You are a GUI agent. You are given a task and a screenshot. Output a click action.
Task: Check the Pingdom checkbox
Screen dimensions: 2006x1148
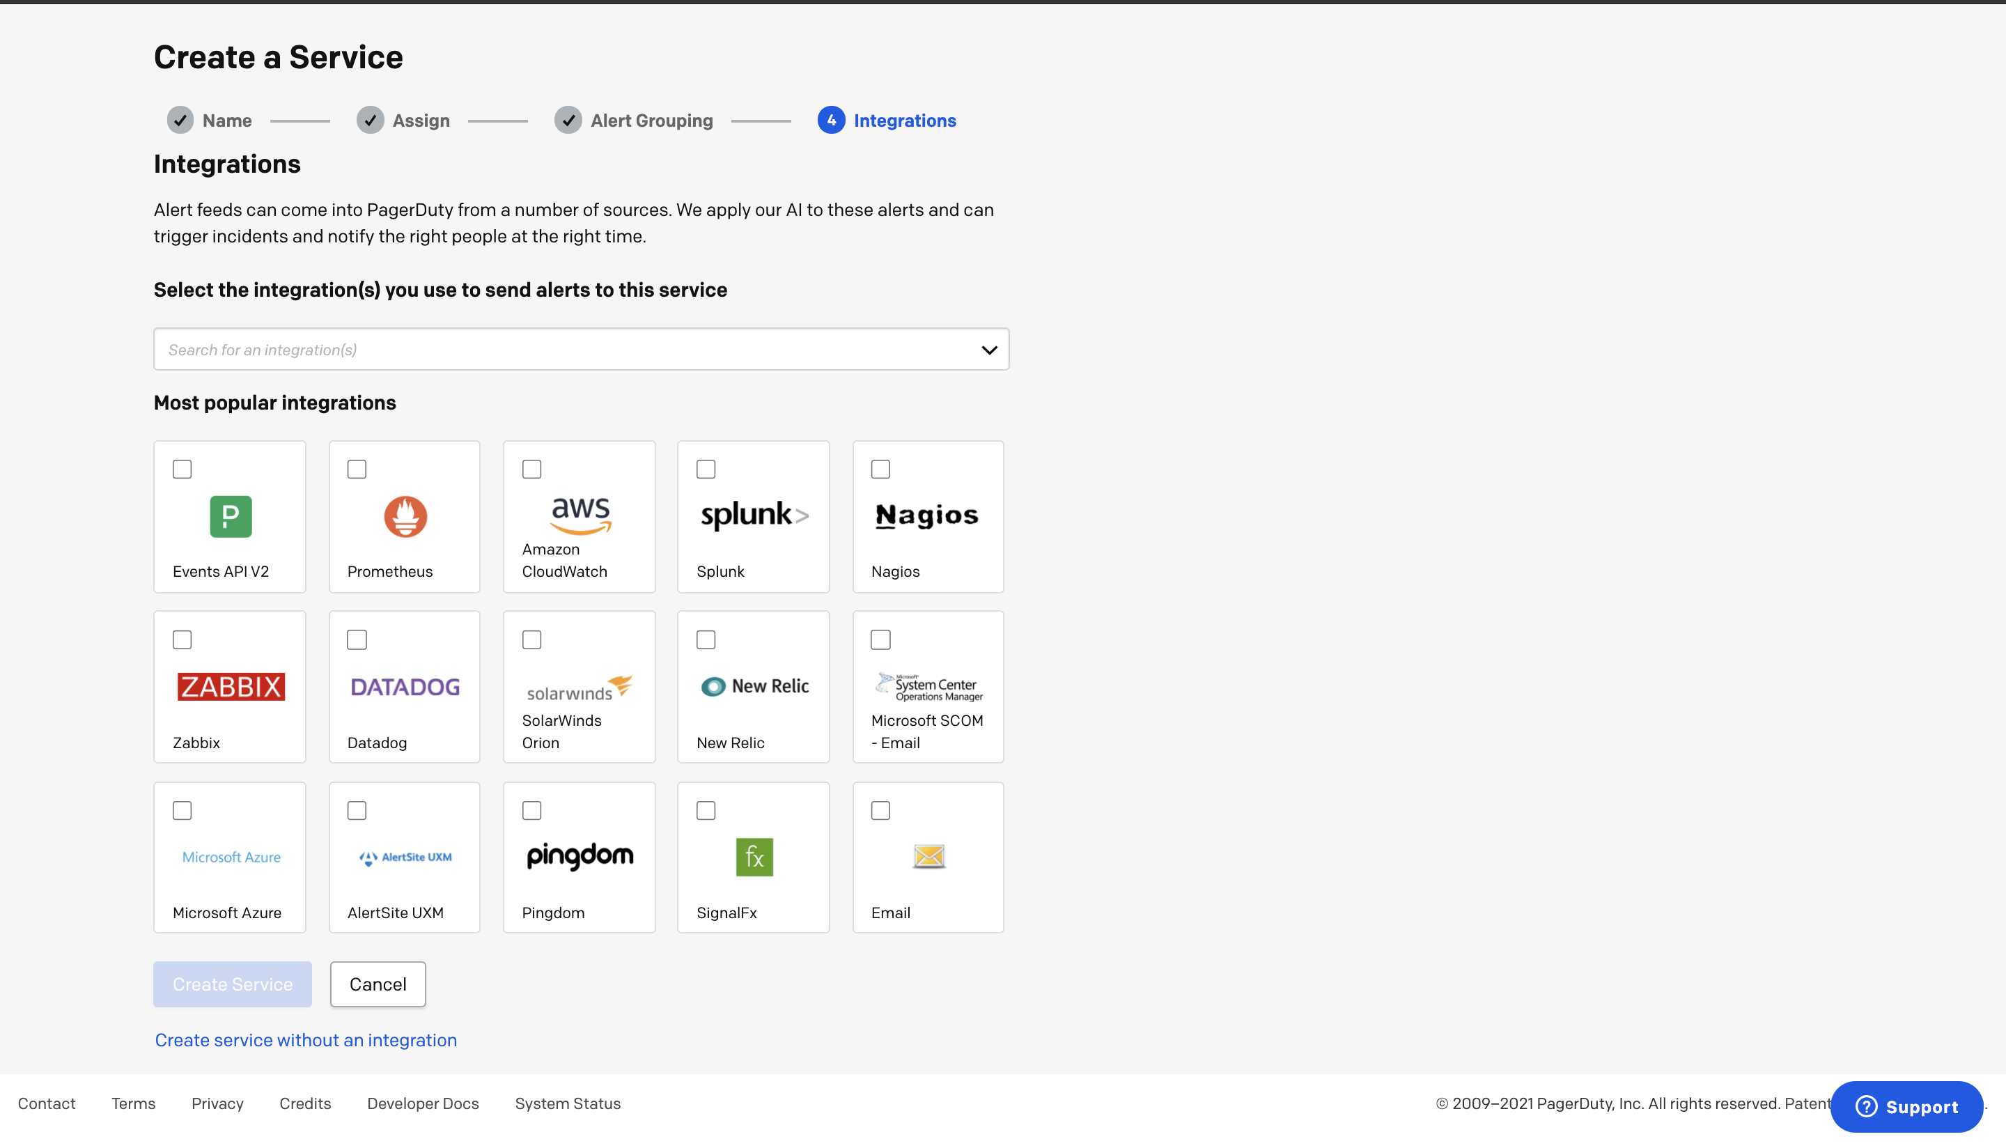532,811
